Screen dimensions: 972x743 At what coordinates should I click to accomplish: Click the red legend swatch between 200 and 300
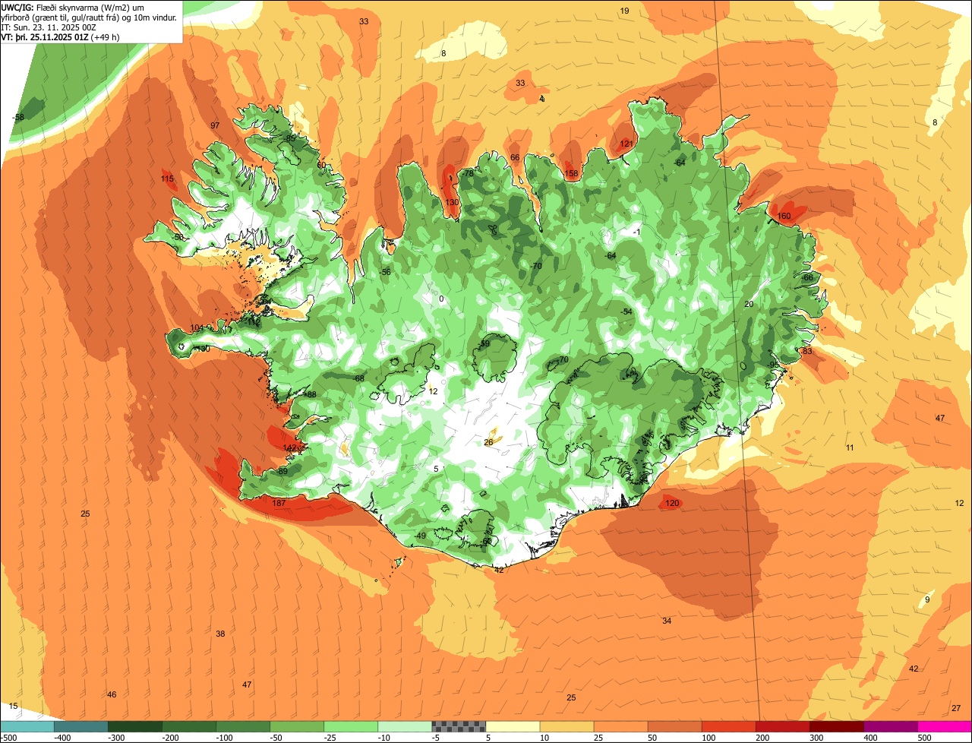(781, 726)
